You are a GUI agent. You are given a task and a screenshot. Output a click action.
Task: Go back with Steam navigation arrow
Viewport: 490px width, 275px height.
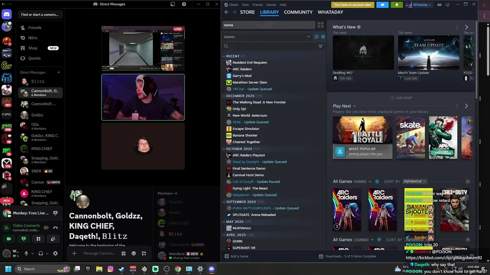tap(226, 12)
